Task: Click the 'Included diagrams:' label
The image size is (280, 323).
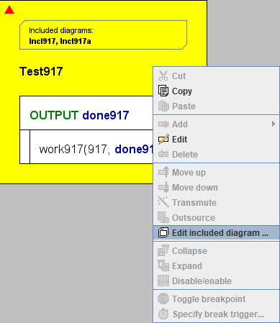Action: tap(61, 30)
